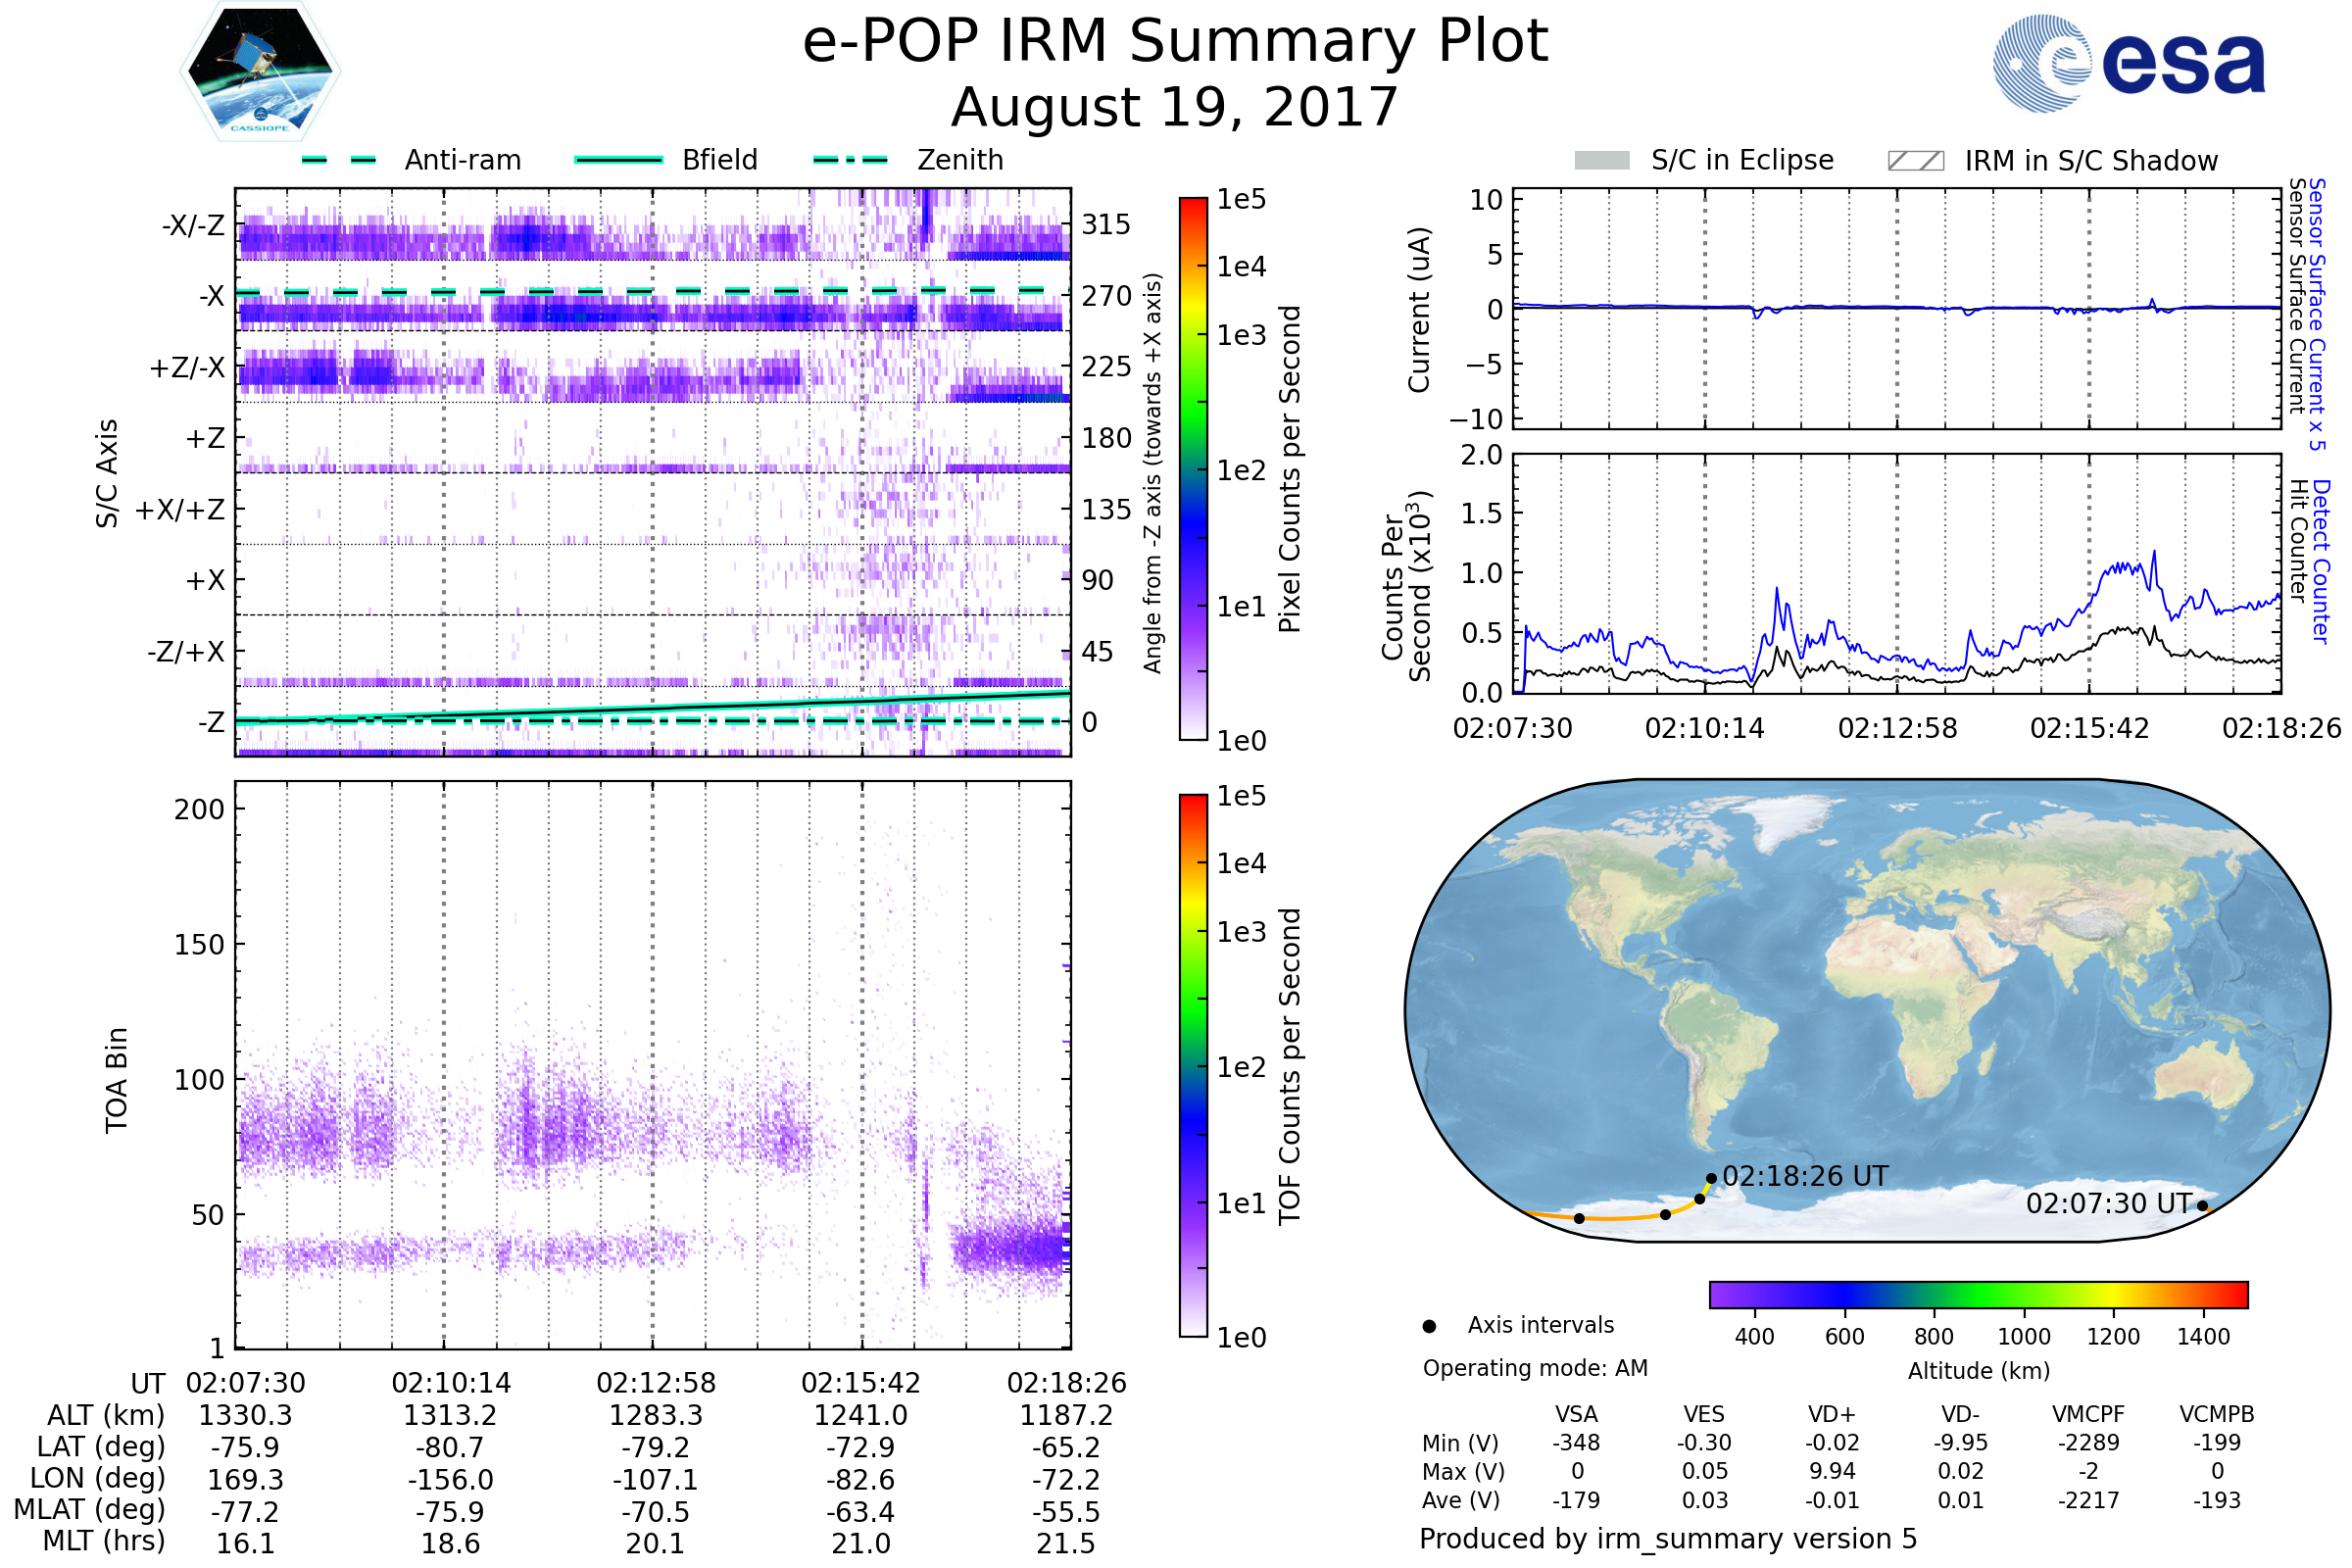Click the 02:18:26 UT point on map
This screenshot has width=2352, height=1568.
point(1711,1179)
